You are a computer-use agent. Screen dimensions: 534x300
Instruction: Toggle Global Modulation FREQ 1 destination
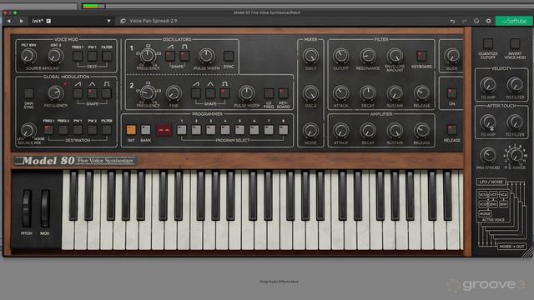click(x=48, y=130)
